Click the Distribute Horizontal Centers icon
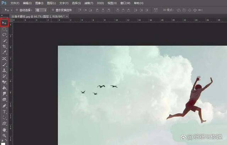Screen dimensions: 227x145 [x=141, y=10]
